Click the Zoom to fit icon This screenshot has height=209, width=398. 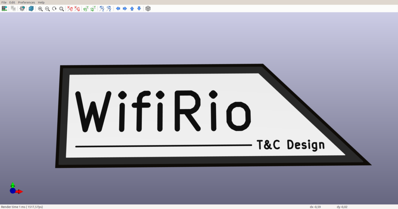pos(61,9)
